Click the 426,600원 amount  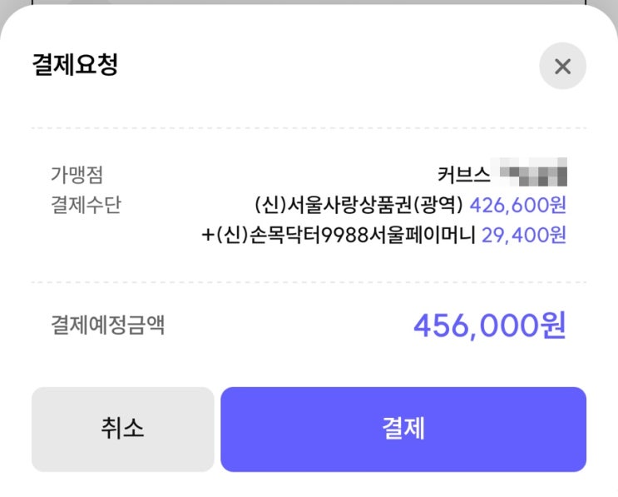(x=518, y=205)
